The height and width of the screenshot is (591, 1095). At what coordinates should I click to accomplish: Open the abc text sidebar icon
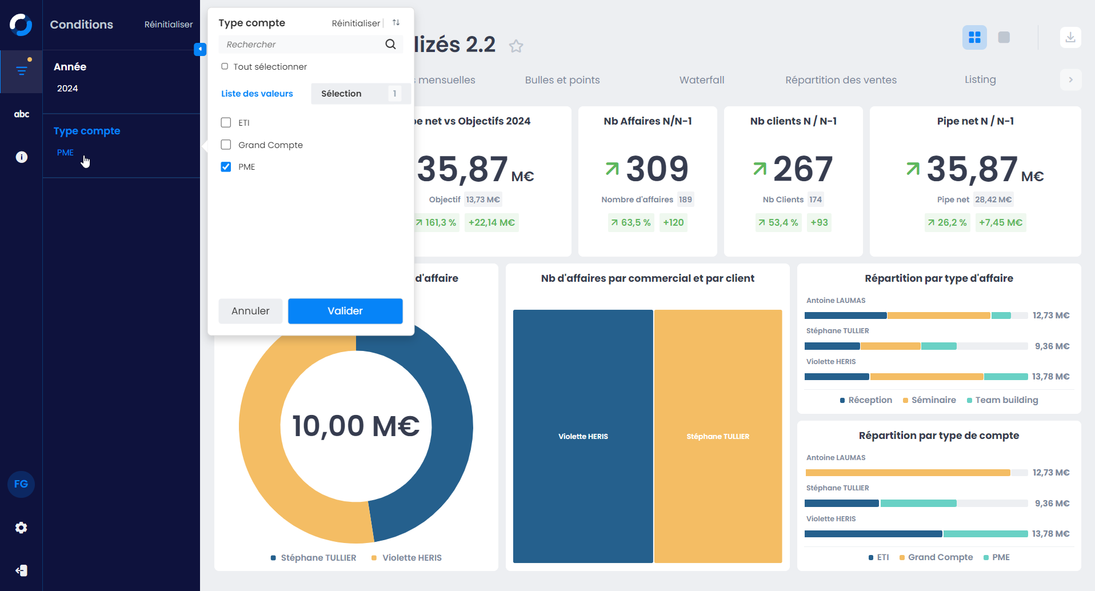(x=21, y=114)
